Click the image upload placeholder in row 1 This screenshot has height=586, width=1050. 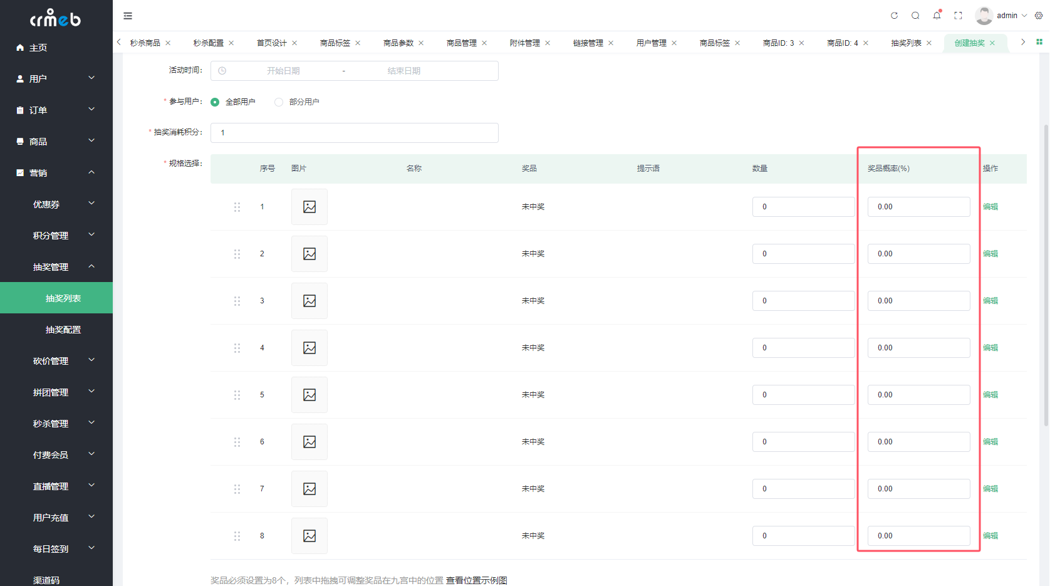pyautogui.click(x=309, y=207)
